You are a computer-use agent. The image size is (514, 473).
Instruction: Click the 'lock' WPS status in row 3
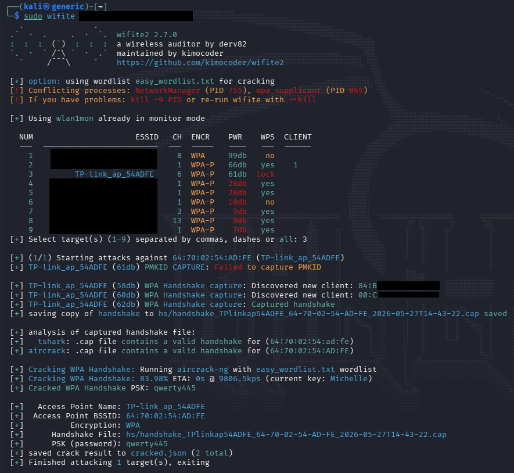[x=265, y=174]
